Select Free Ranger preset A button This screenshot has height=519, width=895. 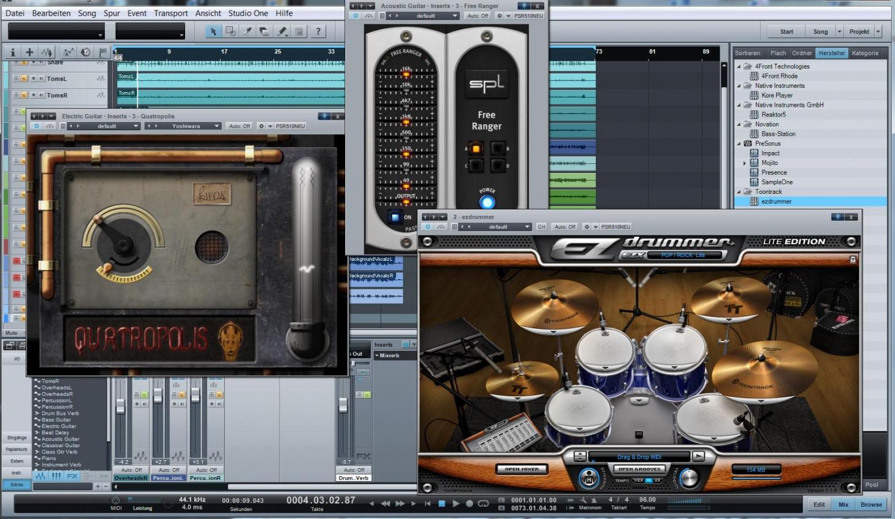pyautogui.click(x=476, y=148)
